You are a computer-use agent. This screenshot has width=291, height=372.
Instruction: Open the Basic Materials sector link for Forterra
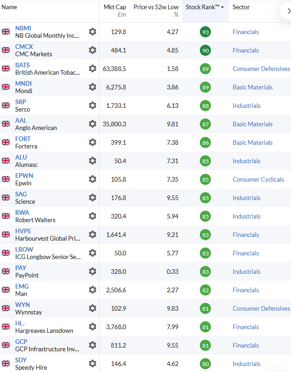pos(253,142)
